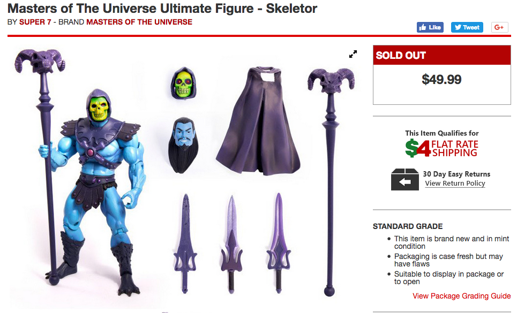Click the blue bearded Keldor head
The image size is (517, 313).
point(183,145)
